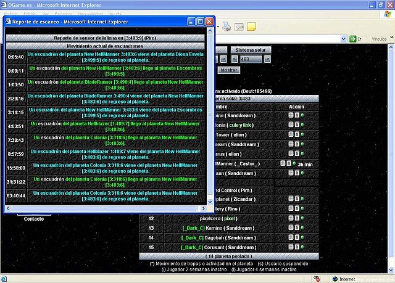The height and width of the screenshot is (283, 395).
Task: Expand the Vínculos links chevron
Action: (x=392, y=38)
